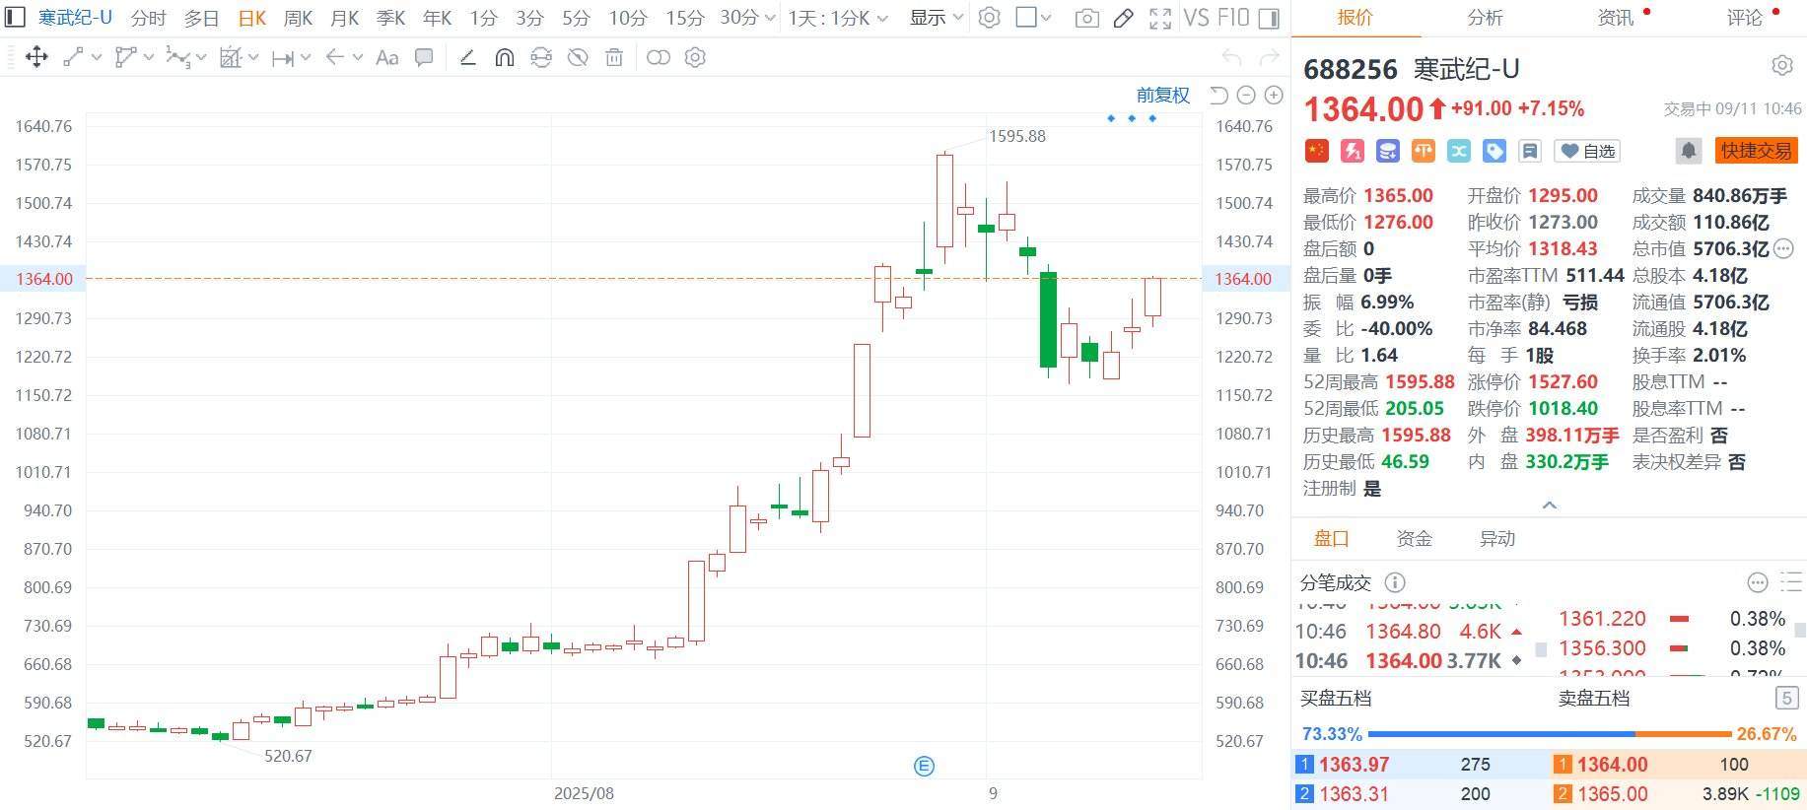Open chart settings gear beside 显示

point(990,18)
